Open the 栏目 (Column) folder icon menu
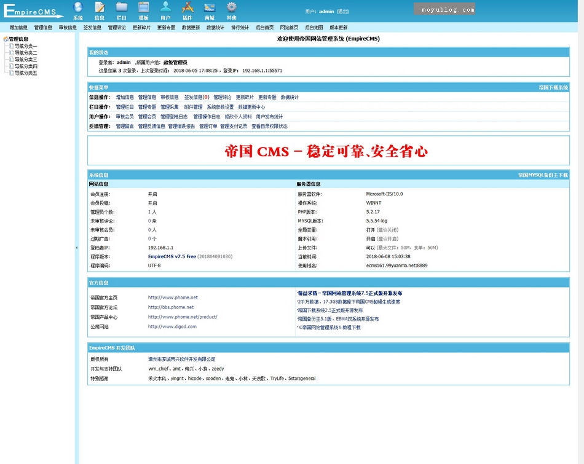Viewport: 584px width, 464px height. (122, 11)
